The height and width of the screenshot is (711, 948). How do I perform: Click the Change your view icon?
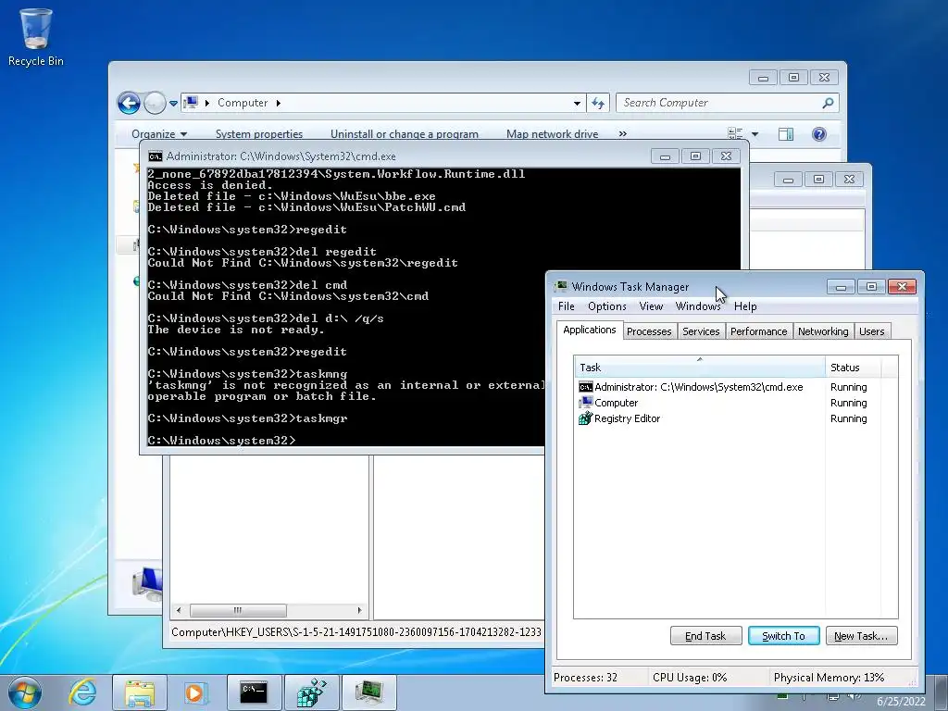[735, 133]
